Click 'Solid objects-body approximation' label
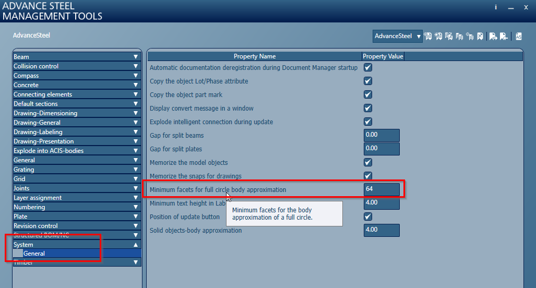This screenshot has width=536, height=288. point(196,231)
